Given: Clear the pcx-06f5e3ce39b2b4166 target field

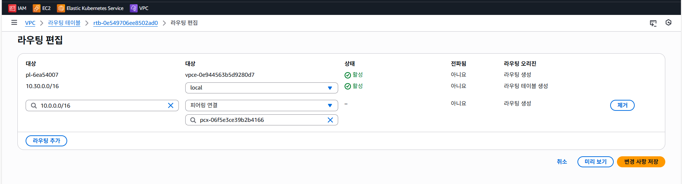Looking at the screenshot, I should pos(330,120).
